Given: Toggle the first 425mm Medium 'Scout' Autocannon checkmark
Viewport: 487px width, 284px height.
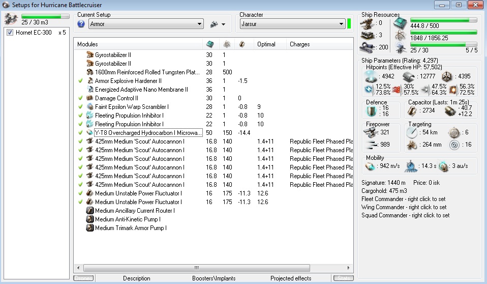Looking at the screenshot, I should click(80, 141).
